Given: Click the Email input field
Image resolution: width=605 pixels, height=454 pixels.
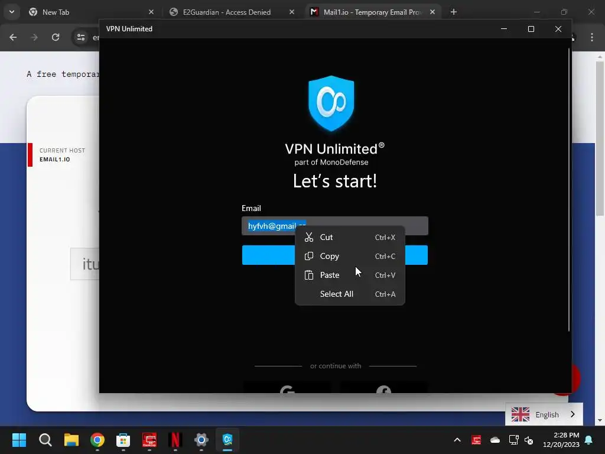Looking at the screenshot, I should coord(334,226).
